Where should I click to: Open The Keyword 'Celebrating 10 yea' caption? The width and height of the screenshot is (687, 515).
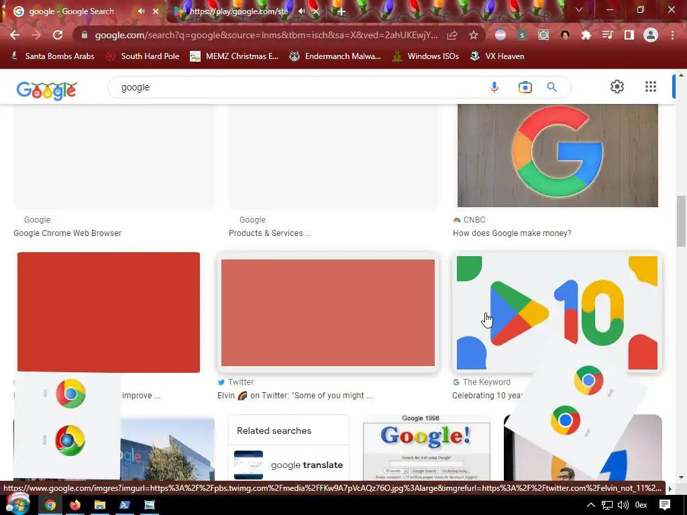(x=487, y=396)
